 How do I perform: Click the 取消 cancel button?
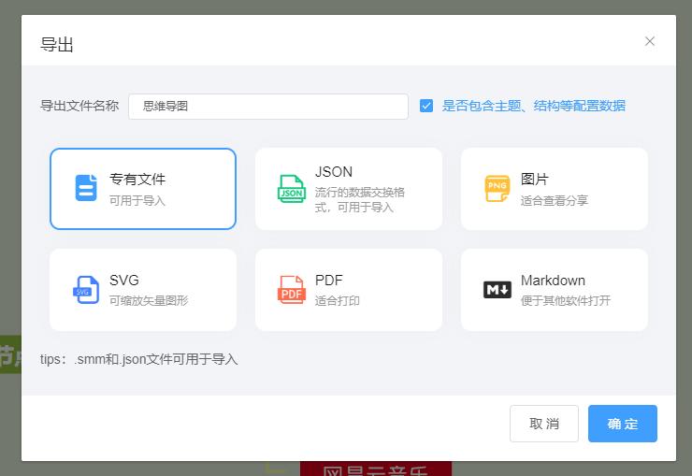(x=543, y=424)
